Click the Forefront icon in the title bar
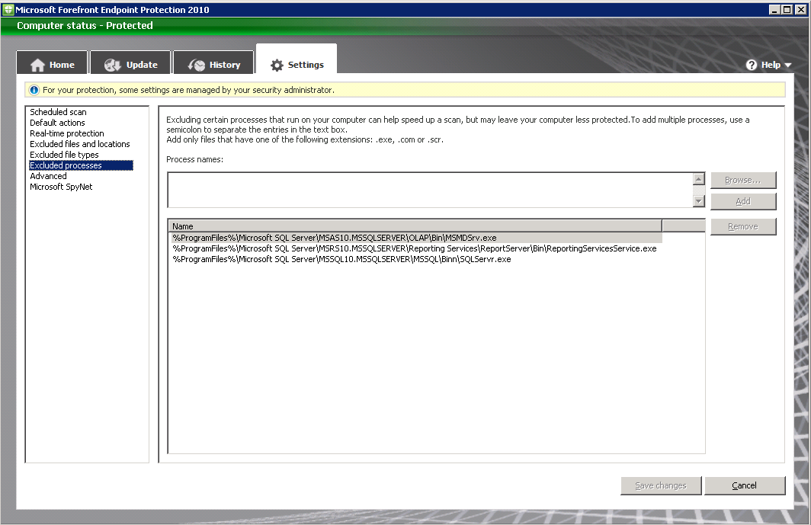Screen dimensions: 811x525 pos(8,9)
